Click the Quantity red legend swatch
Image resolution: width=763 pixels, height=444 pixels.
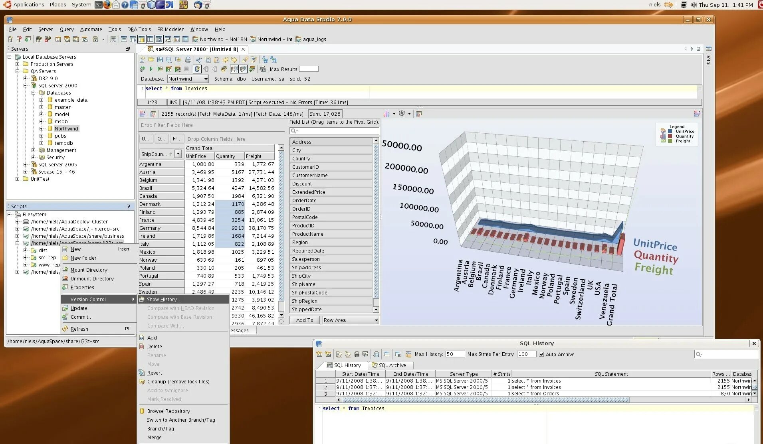[670, 136]
